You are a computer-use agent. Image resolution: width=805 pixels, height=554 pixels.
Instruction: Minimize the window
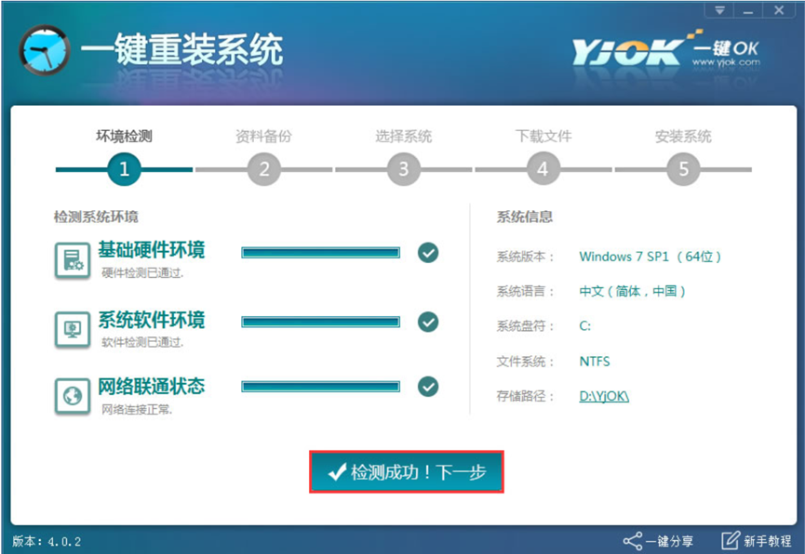point(748,10)
